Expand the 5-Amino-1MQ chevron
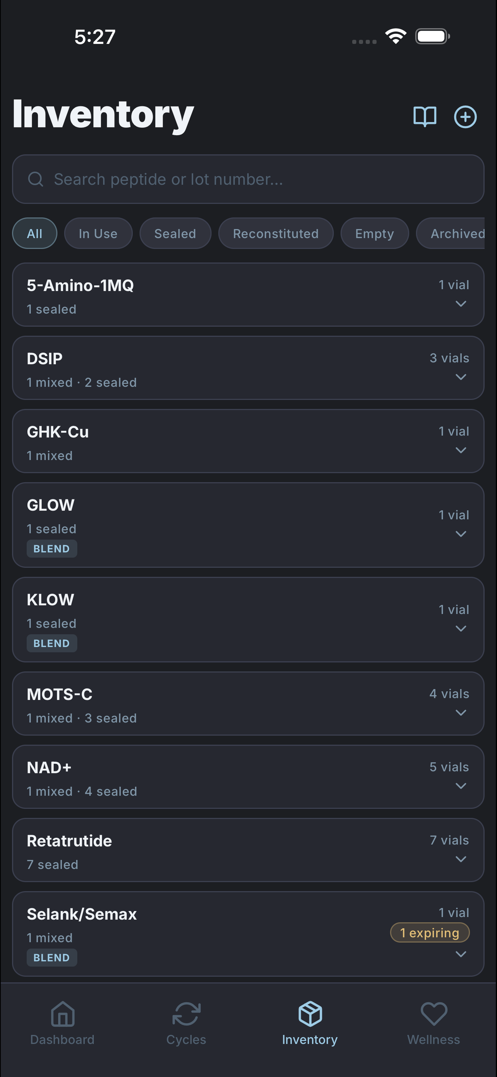 click(x=461, y=304)
